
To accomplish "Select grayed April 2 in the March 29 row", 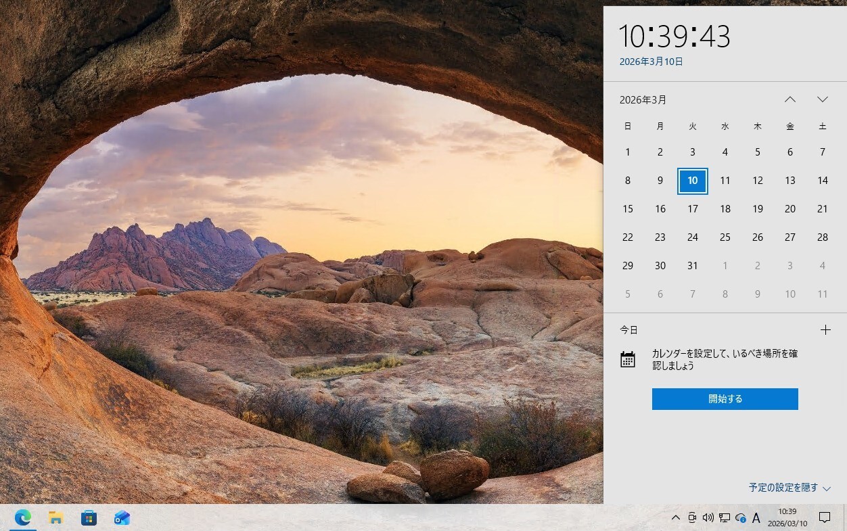I will click(758, 266).
